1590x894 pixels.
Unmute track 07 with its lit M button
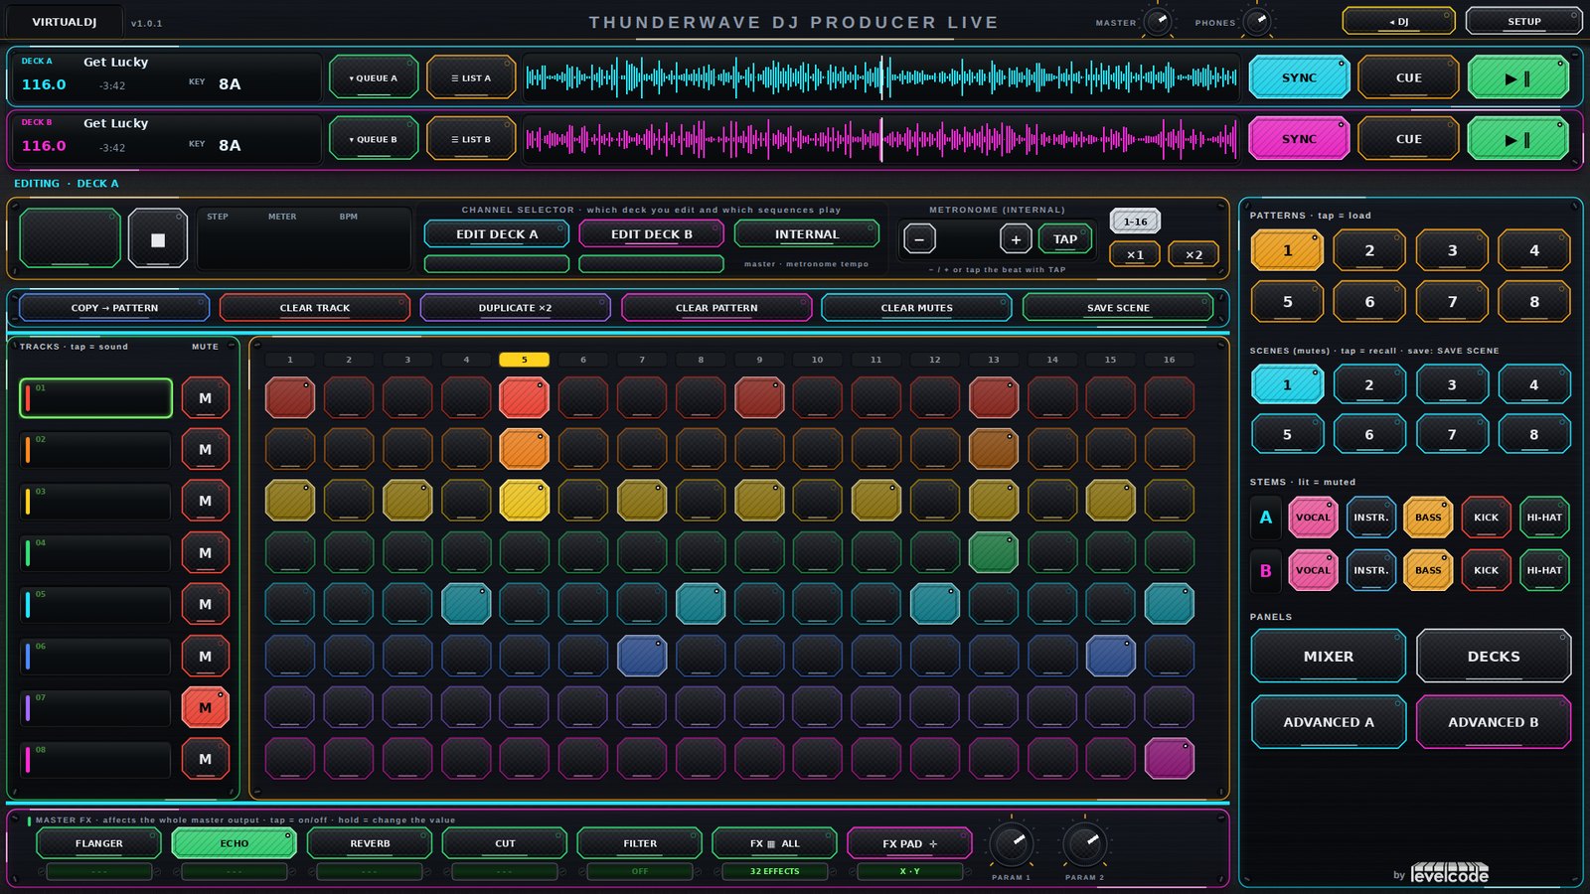(206, 707)
